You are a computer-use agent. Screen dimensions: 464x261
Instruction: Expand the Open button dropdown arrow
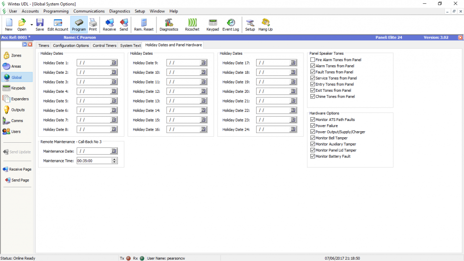32,25
